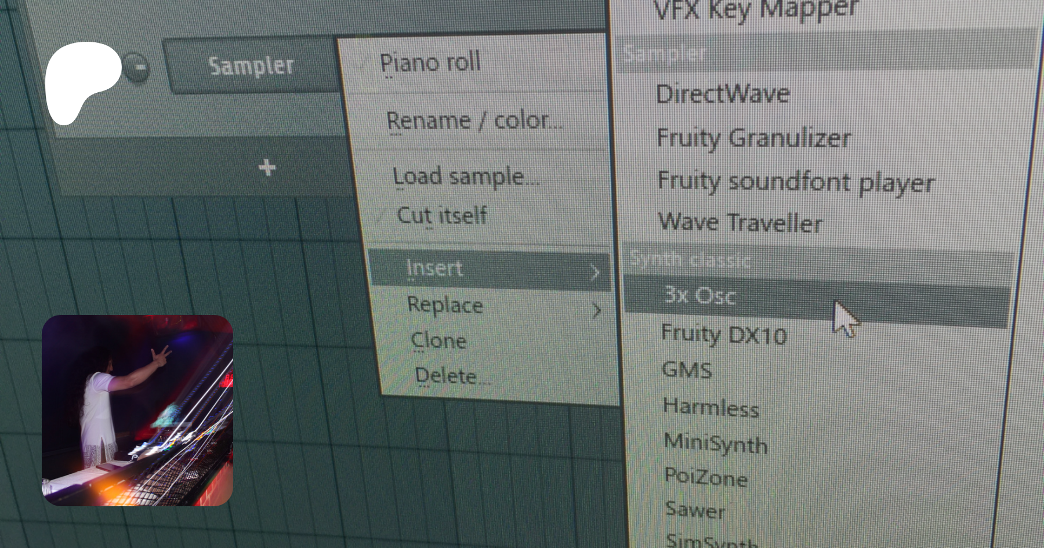The width and height of the screenshot is (1044, 548).
Task: Choose Fruity soundfont player
Action: 796,182
